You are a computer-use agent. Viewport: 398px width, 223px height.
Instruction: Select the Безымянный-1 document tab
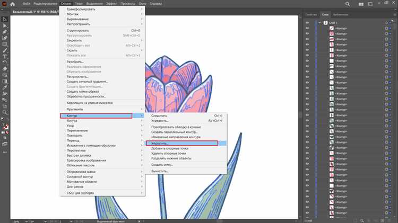tap(35, 12)
